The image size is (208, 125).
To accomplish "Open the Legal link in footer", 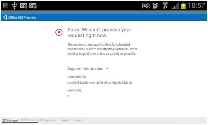I will [65, 120].
